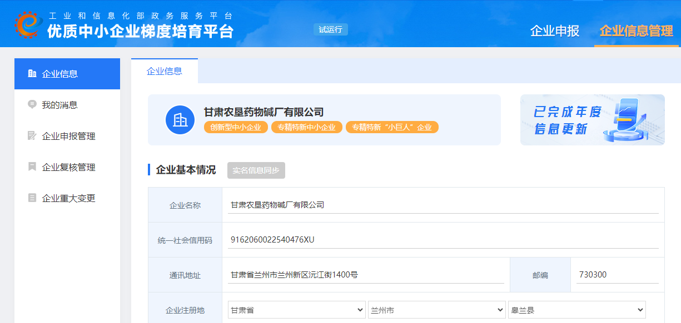Click the blue round company building avatar
The image size is (681, 323).
[x=180, y=120]
